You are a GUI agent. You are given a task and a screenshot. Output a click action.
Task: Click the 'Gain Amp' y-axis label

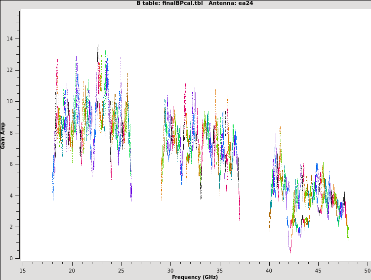point(3,135)
